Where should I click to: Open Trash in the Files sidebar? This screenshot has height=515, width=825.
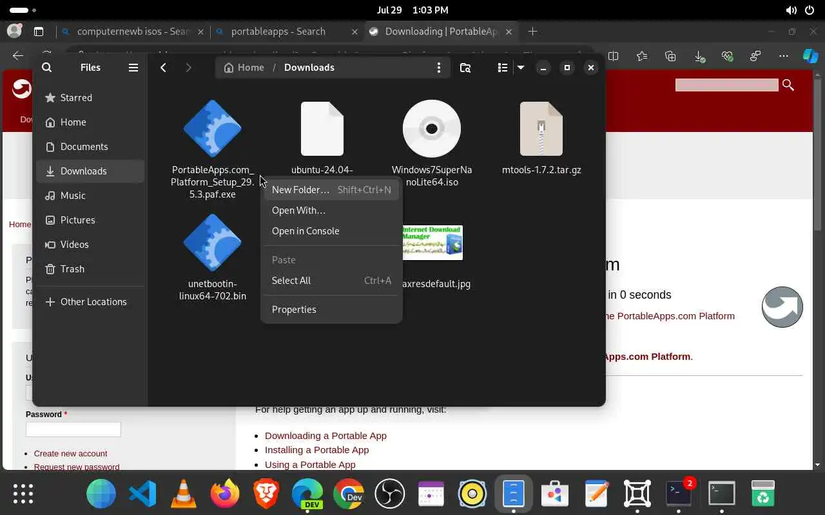[x=90, y=269]
